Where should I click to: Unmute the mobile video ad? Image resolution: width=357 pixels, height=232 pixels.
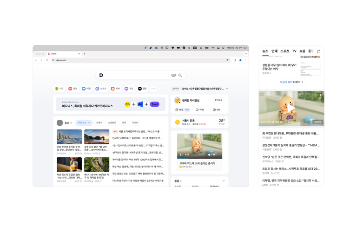[x=321, y=95]
